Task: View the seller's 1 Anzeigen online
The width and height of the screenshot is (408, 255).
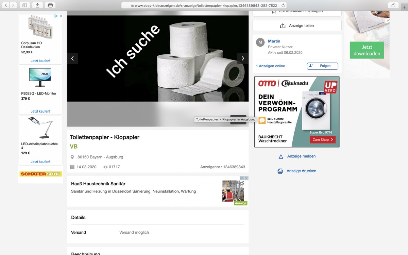Action: pyautogui.click(x=270, y=66)
